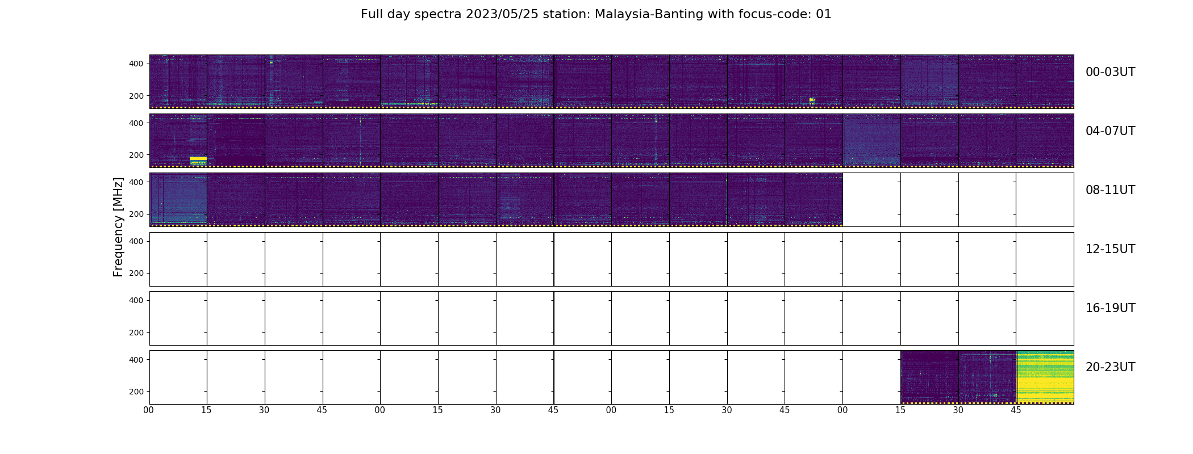Click the first spectrum panel in the 00-03UT row
Image resolution: width=1193 pixels, height=454 pixels.
[178, 81]
